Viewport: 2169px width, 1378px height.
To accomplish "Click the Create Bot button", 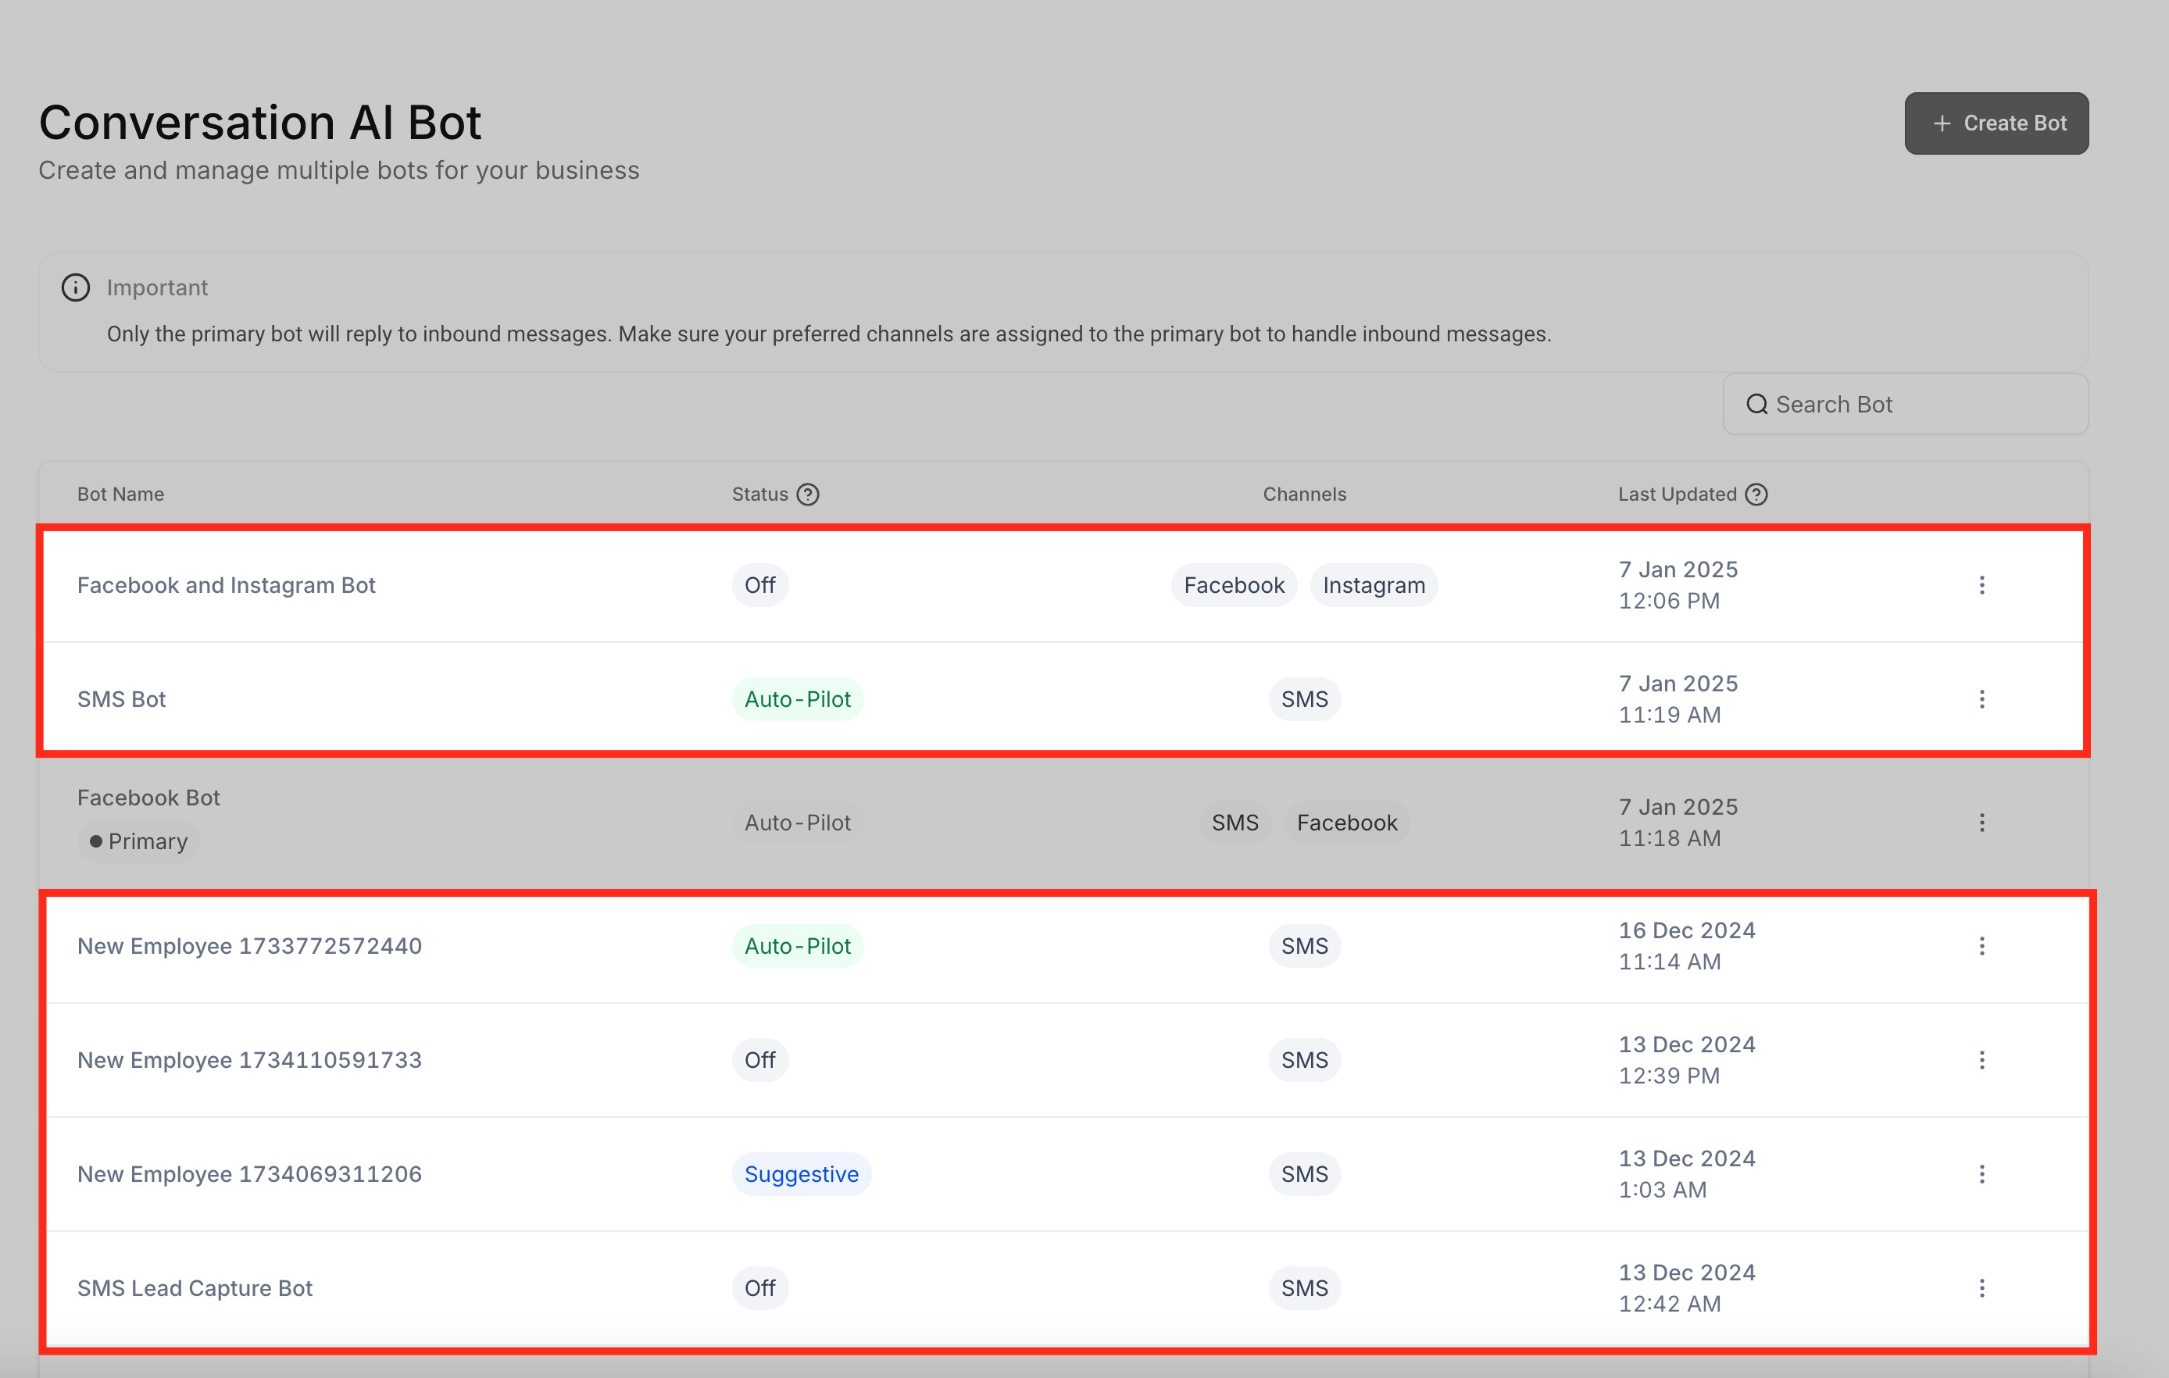I will pyautogui.click(x=1996, y=123).
